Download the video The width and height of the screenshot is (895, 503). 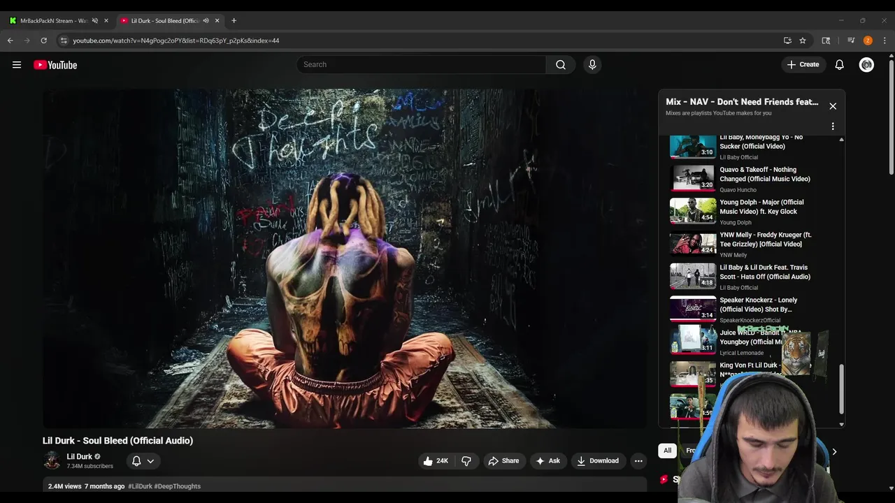tap(598, 460)
